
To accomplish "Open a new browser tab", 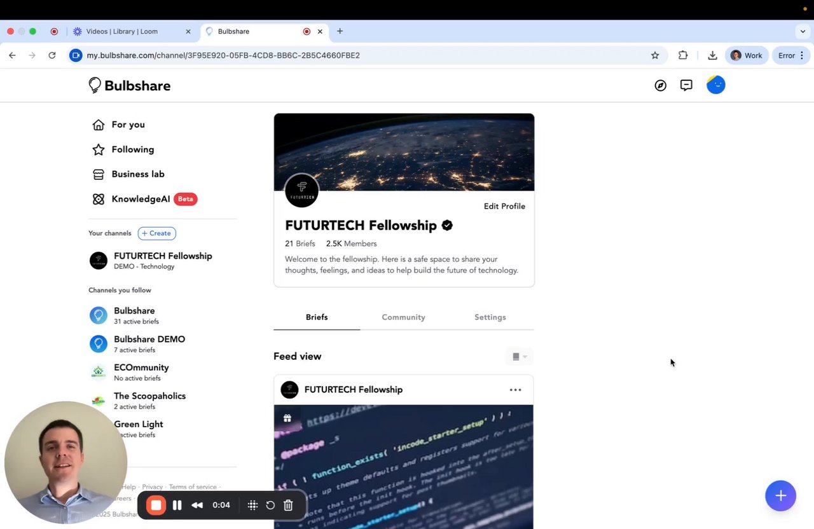I will point(340,31).
